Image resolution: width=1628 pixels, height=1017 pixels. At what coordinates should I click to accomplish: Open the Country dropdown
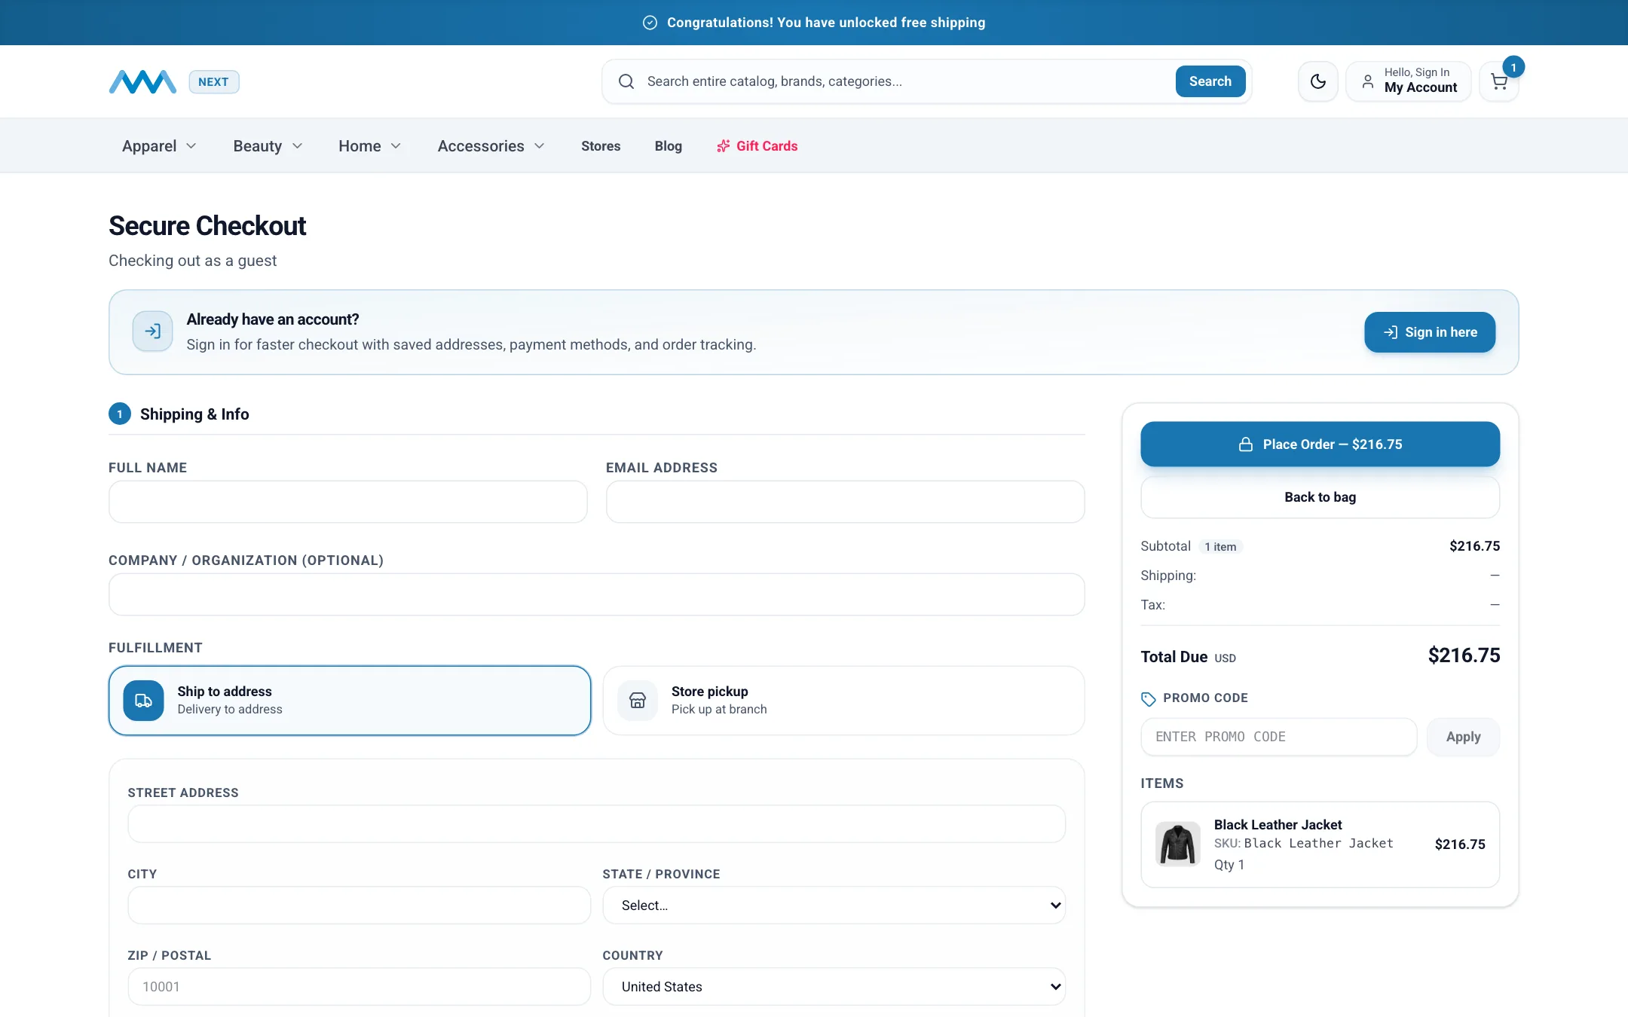834,987
